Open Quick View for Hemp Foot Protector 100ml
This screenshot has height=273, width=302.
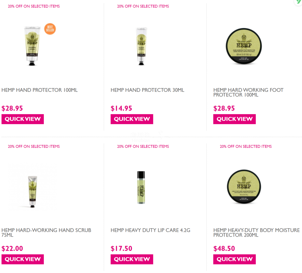(234, 119)
